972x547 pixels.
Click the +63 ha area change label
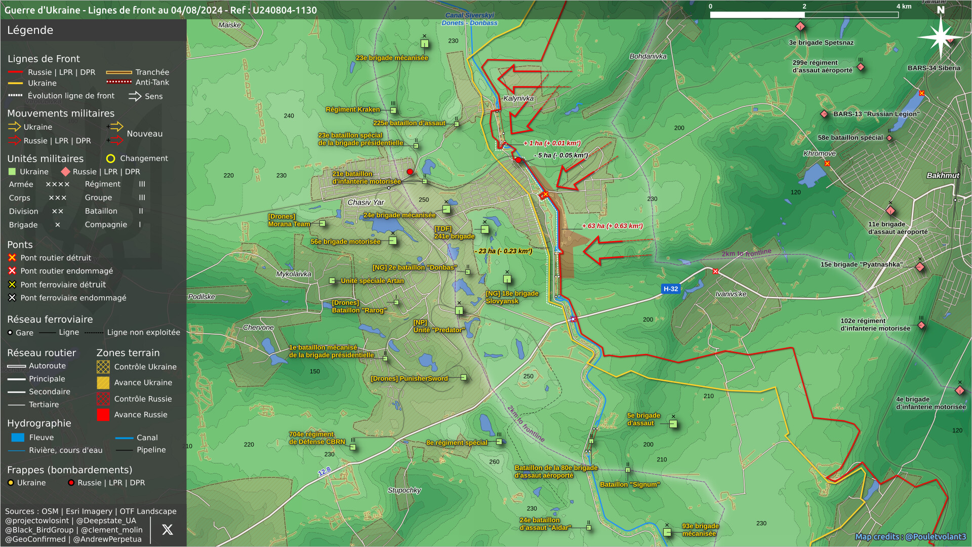[612, 226]
